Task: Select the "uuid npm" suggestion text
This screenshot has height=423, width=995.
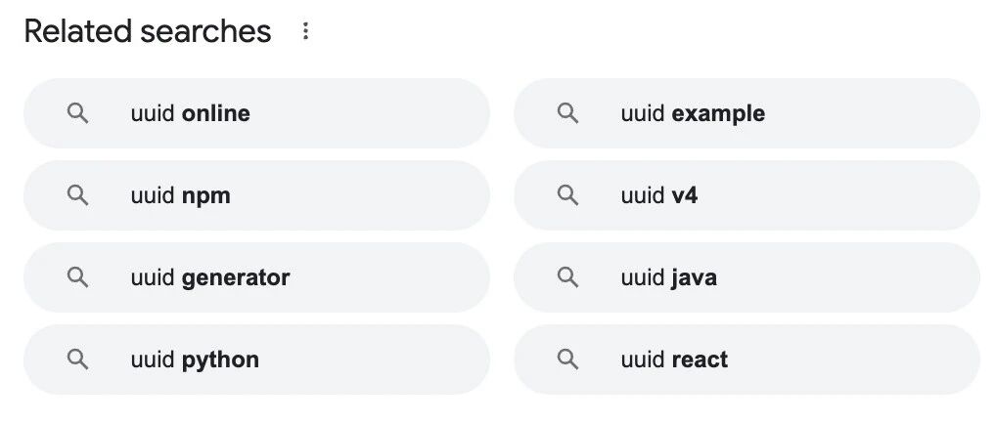Action: pyautogui.click(x=181, y=195)
